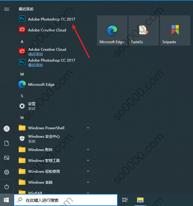Open the Windows 附件 folder

[54, 150]
